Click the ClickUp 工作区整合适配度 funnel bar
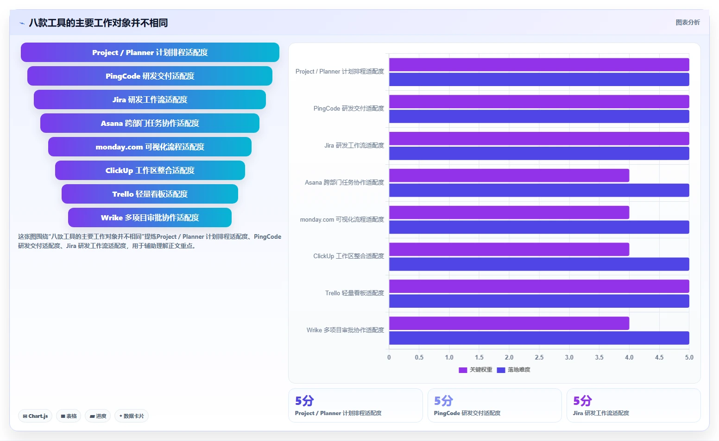The image size is (719, 441). pos(150,170)
